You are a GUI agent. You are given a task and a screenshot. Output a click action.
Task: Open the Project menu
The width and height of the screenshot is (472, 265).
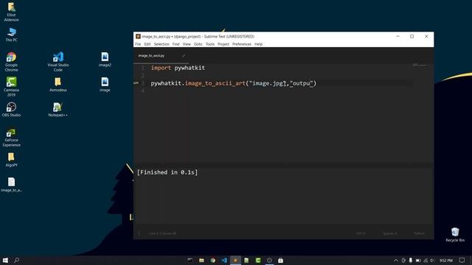pyautogui.click(x=223, y=44)
